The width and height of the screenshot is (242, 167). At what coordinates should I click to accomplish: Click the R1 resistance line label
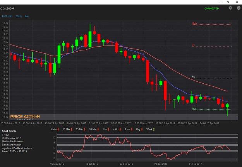(x=193, y=45)
